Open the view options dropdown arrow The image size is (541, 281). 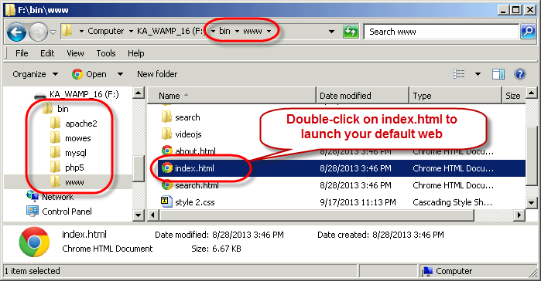coord(478,74)
